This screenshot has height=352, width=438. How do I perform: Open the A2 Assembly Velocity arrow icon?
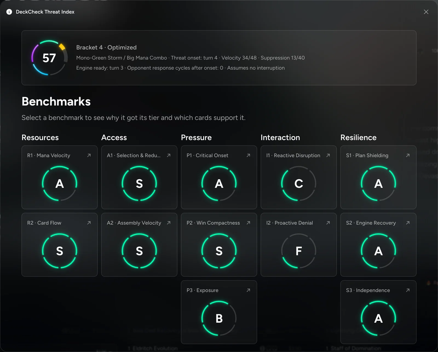169,223
